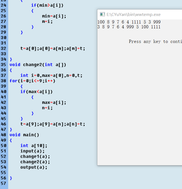The image size is (182, 189).
Task: Click the closing brace on line 56
Action: click(x=11, y=178)
